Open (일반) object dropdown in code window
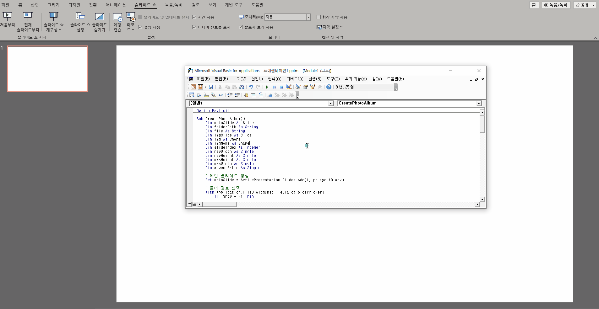This screenshot has height=309, width=599. tap(331, 104)
